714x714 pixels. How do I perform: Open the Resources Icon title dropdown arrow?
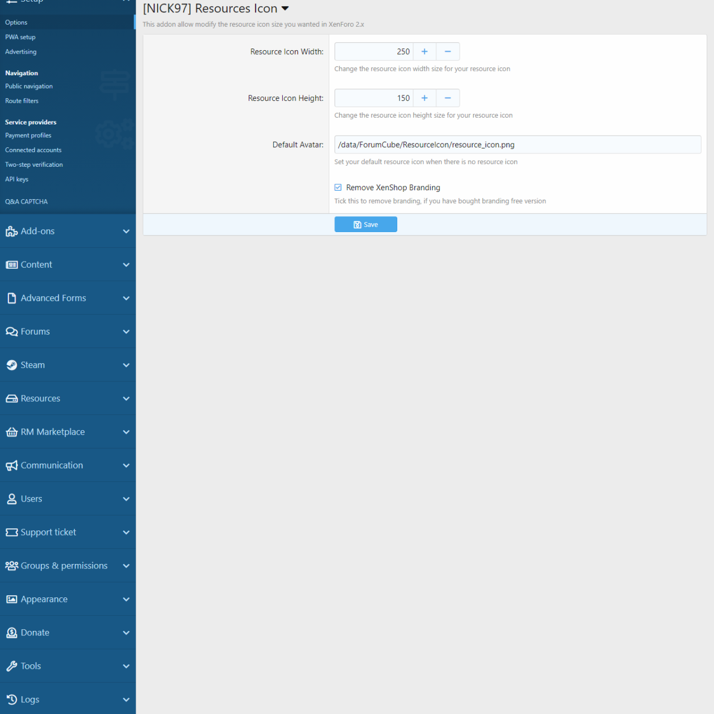click(x=285, y=9)
